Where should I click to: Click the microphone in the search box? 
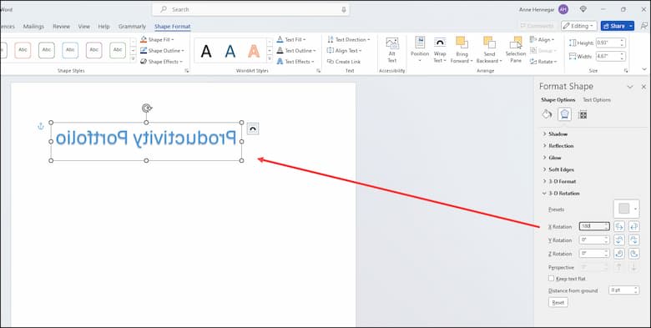click(x=344, y=9)
